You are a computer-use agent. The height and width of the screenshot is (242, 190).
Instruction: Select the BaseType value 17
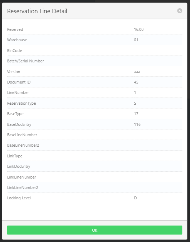[x=136, y=114]
